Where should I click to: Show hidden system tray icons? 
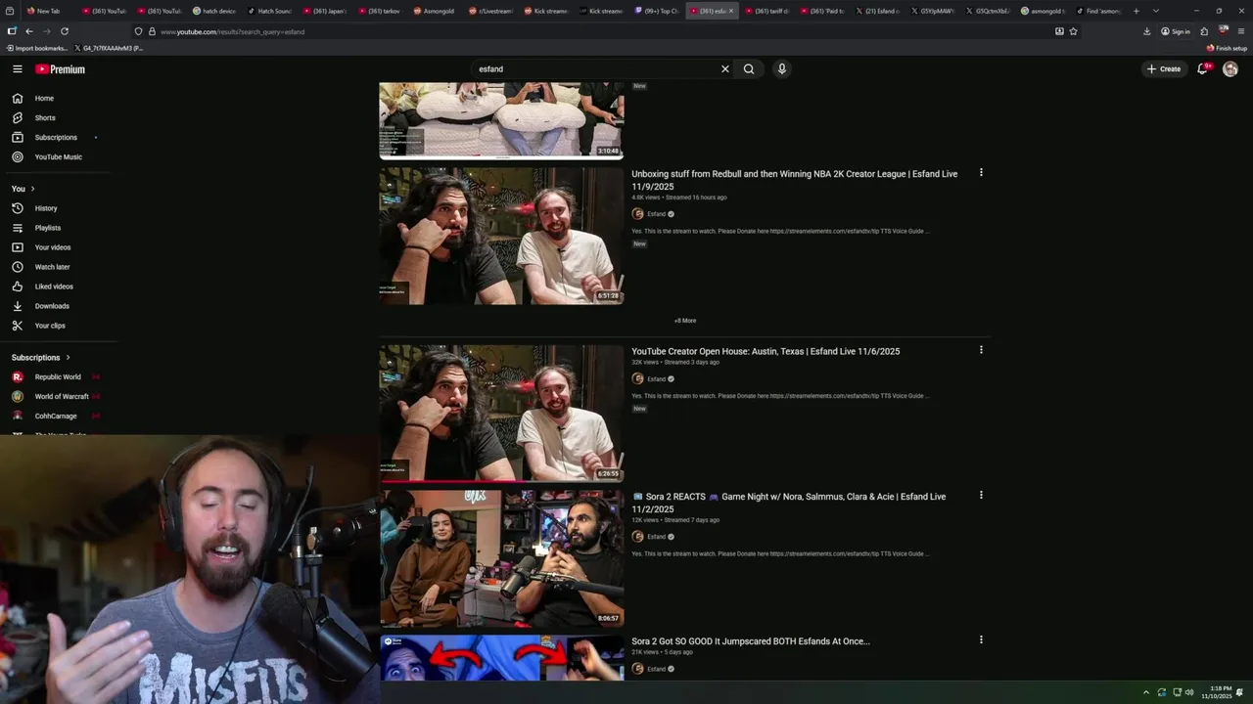1145,692
